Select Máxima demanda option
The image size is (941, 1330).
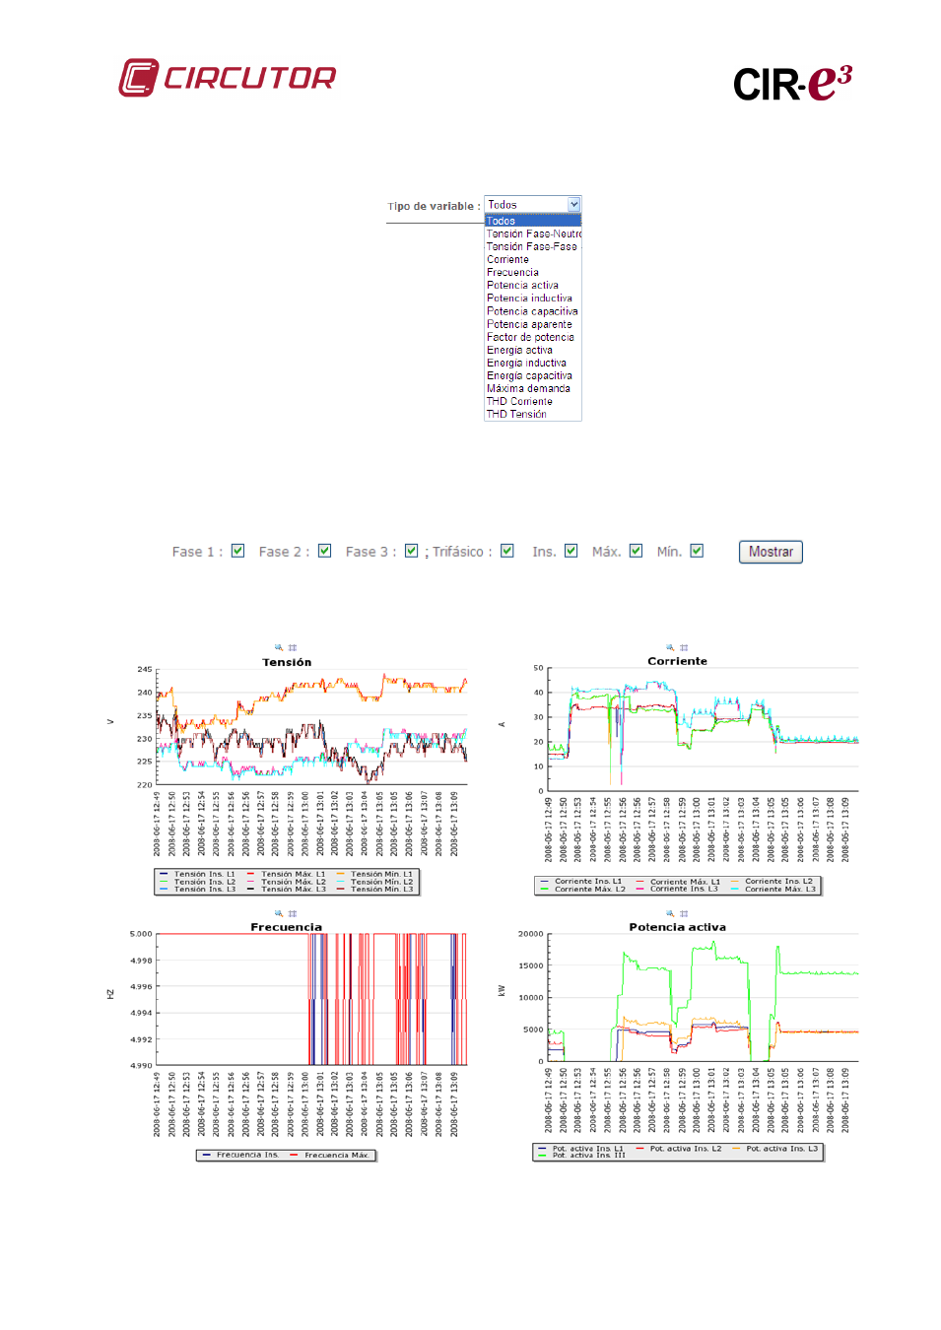[x=533, y=388]
